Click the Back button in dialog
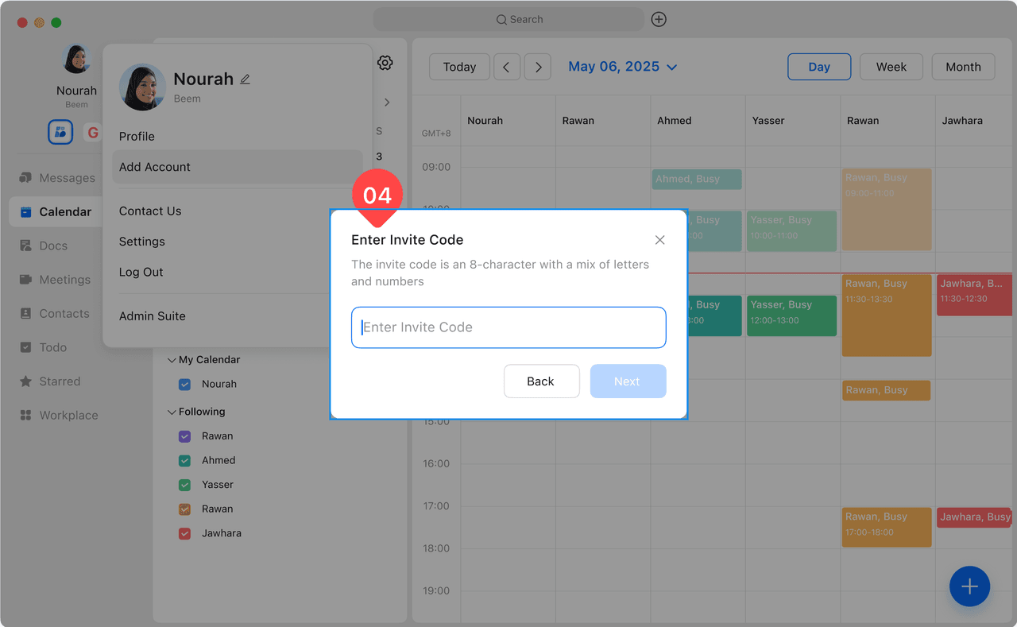Viewport: 1017px width, 627px height. pos(541,381)
